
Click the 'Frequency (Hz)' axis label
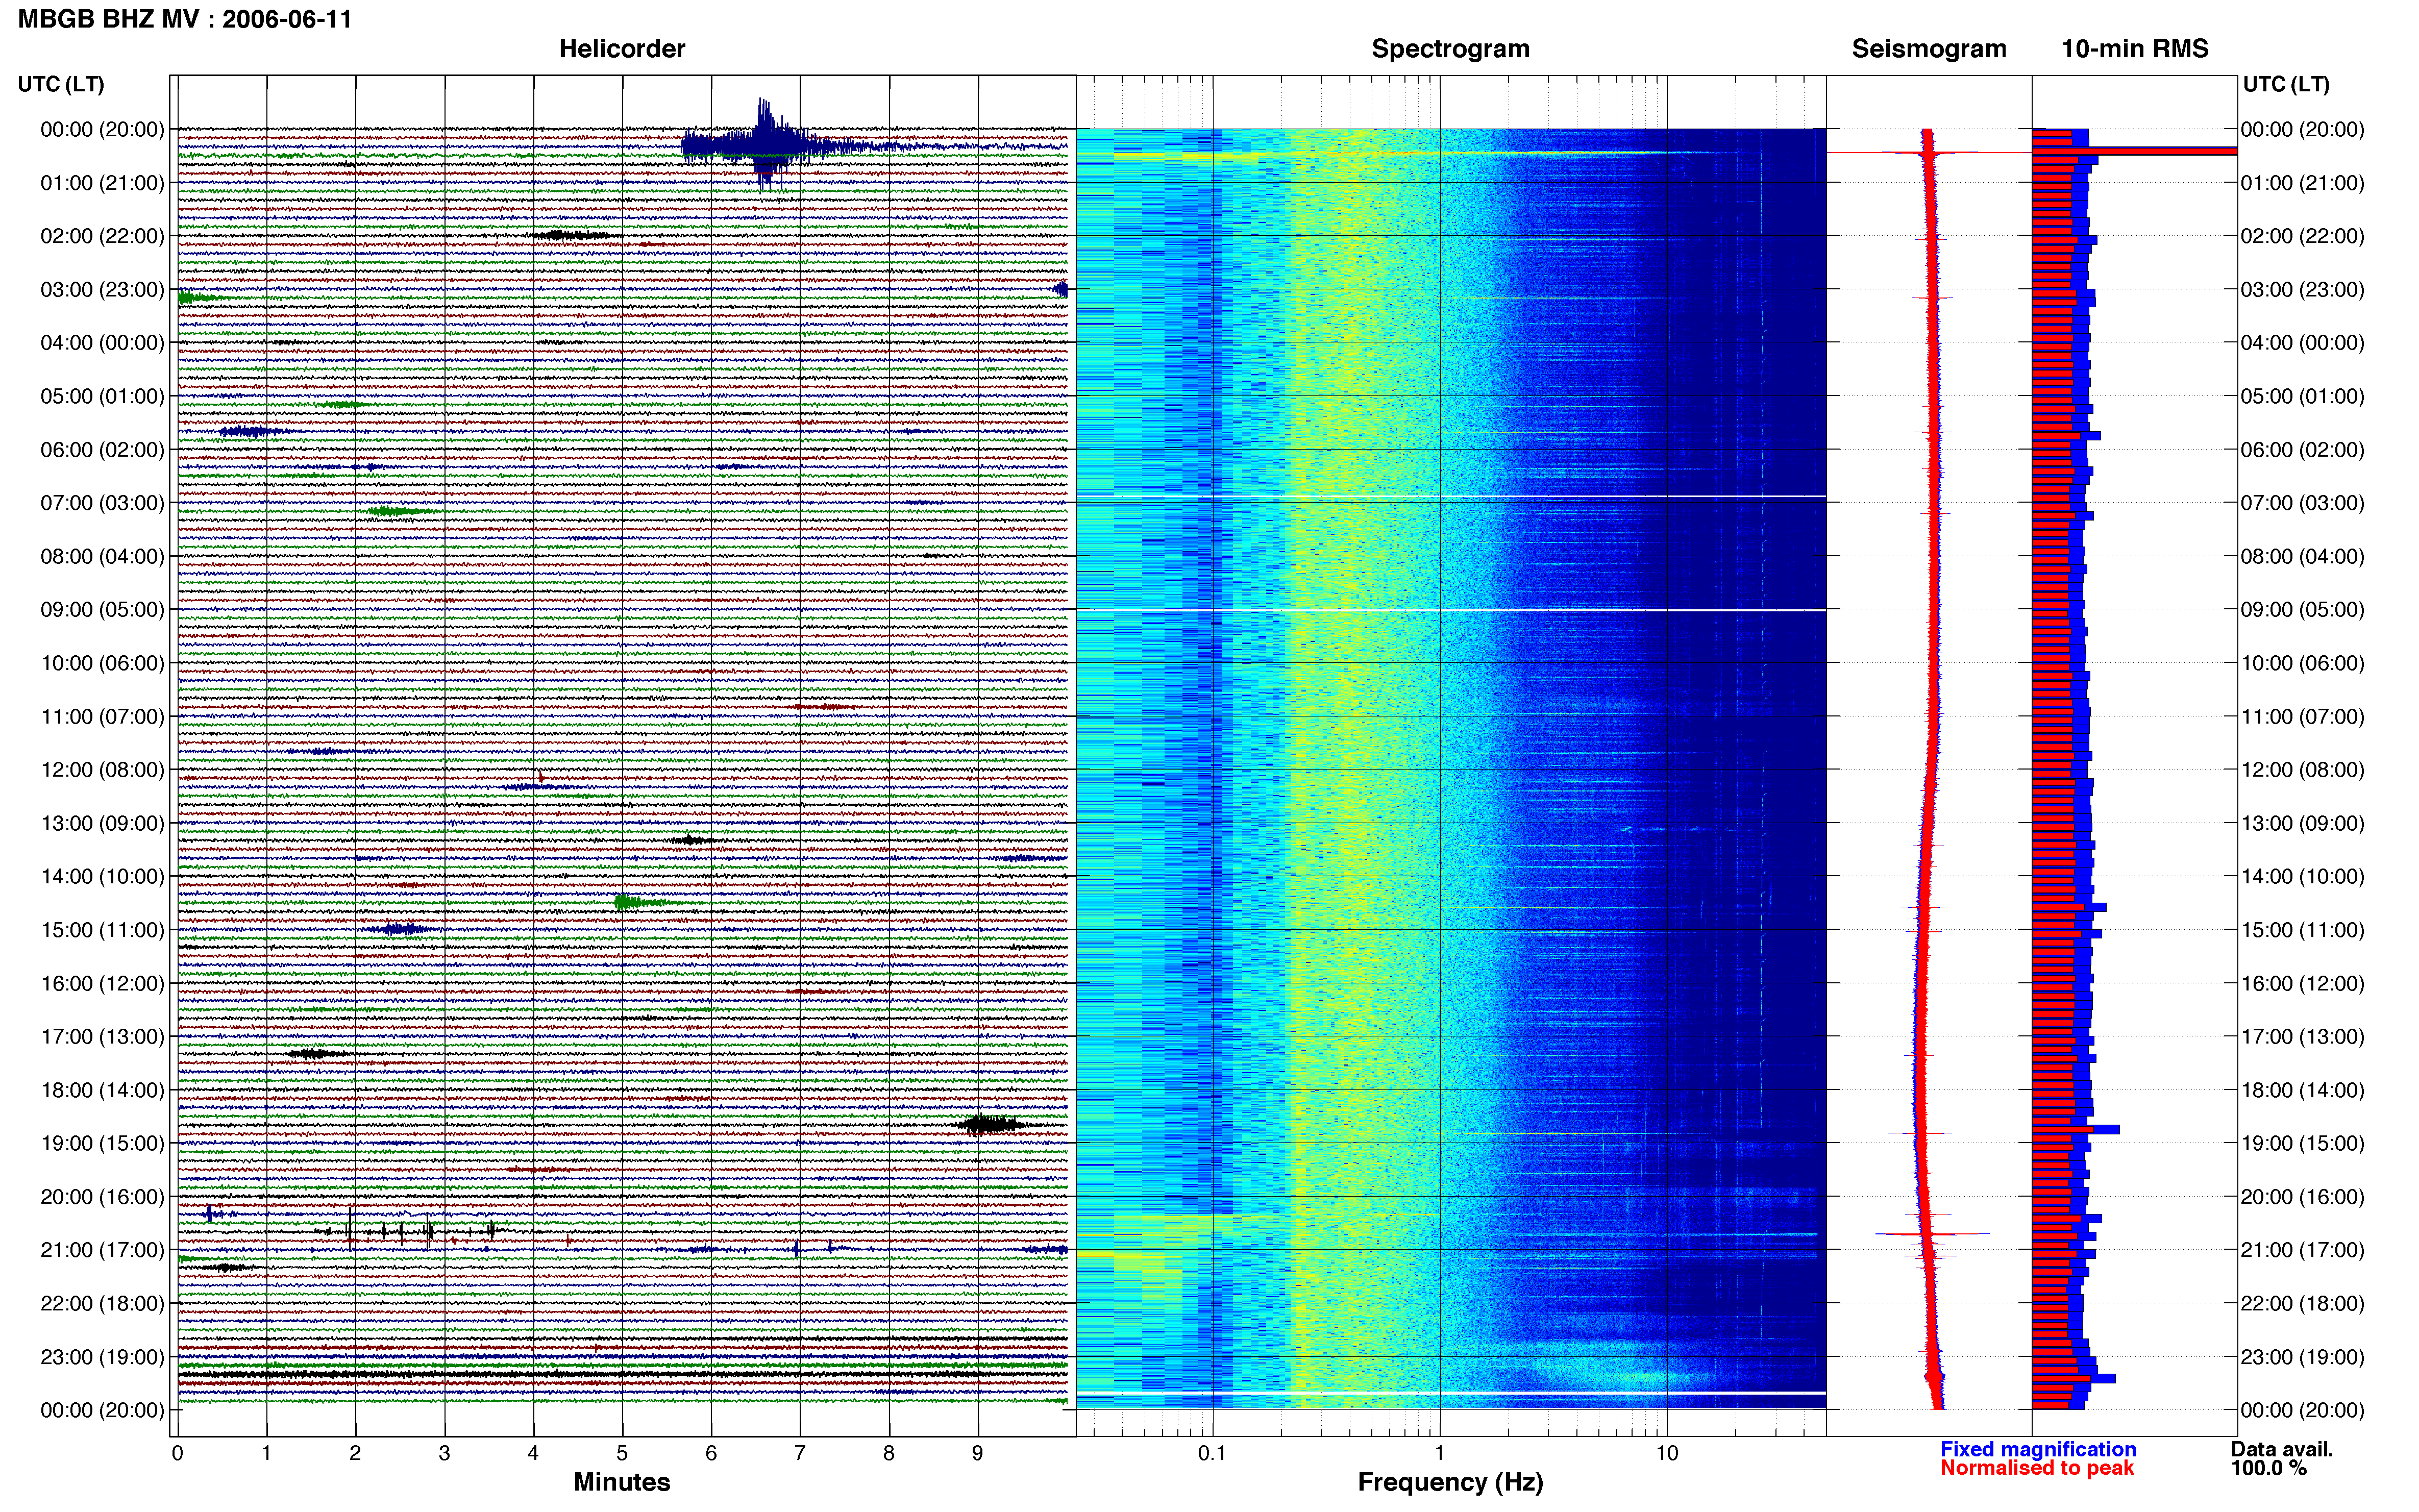[x=1450, y=1482]
